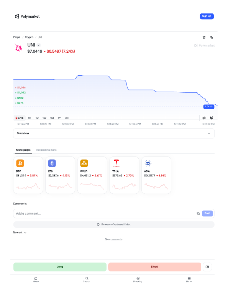This screenshot has width=228, height=296.
Task: Open the order book panel icon
Action: 207,267
